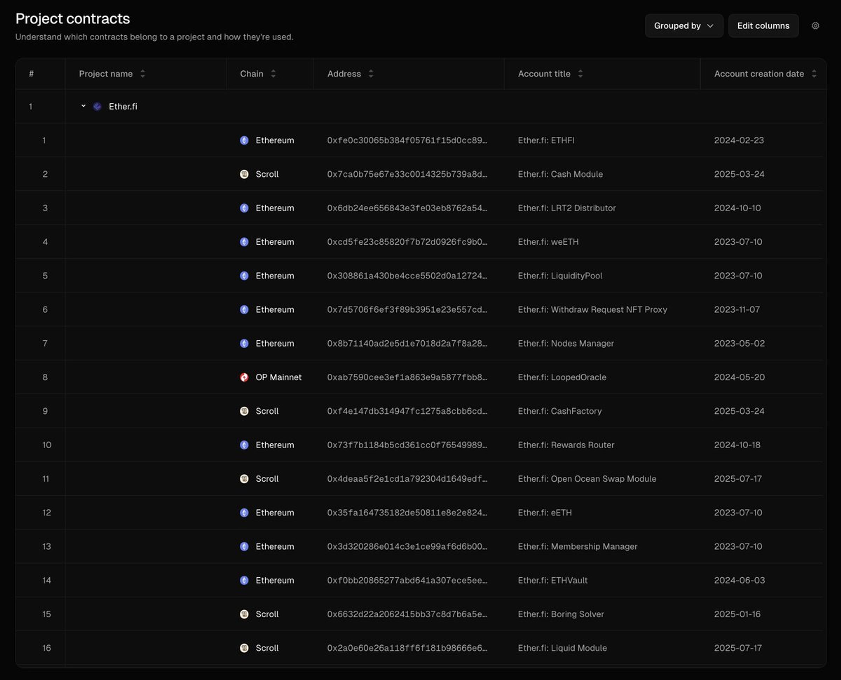Click the Ether.fi: Membership Manager title
The image size is (841, 680).
point(577,546)
